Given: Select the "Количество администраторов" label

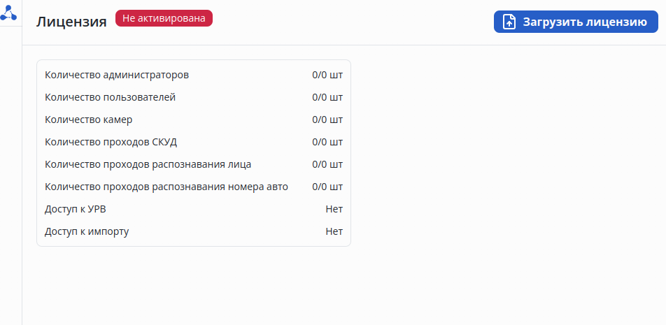Looking at the screenshot, I should [x=117, y=75].
